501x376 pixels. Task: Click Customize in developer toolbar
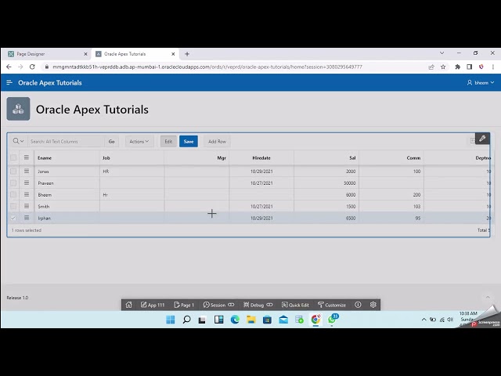pyautogui.click(x=332, y=305)
